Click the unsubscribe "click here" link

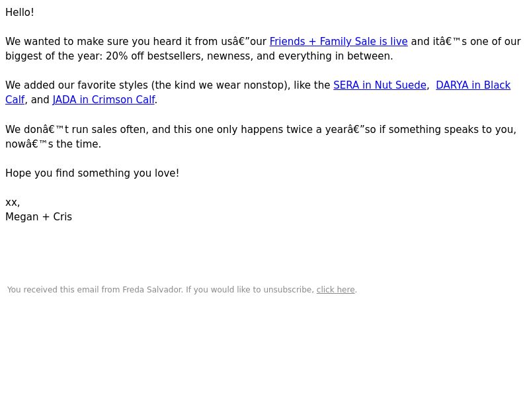tap(336, 290)
